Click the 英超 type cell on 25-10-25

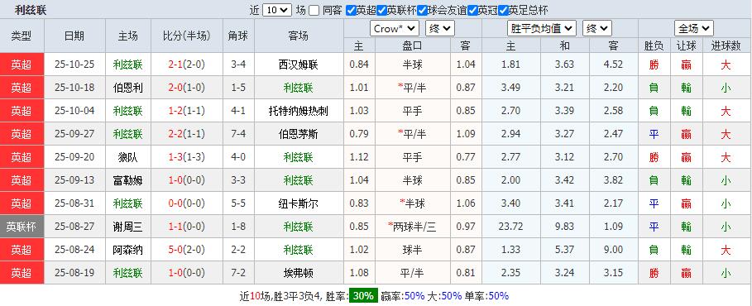pyautogui.click(x=22, y=65)
